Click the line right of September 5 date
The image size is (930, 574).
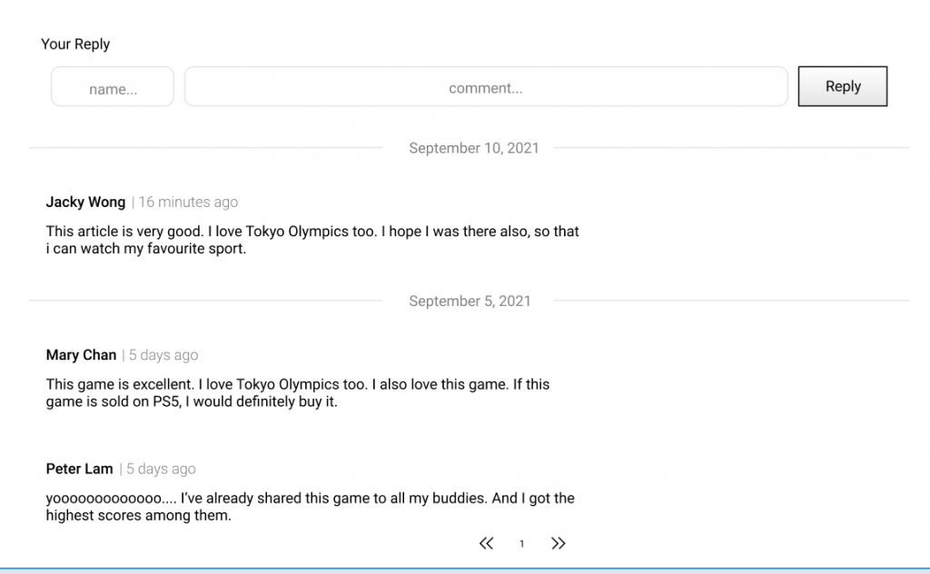point(730,301)
